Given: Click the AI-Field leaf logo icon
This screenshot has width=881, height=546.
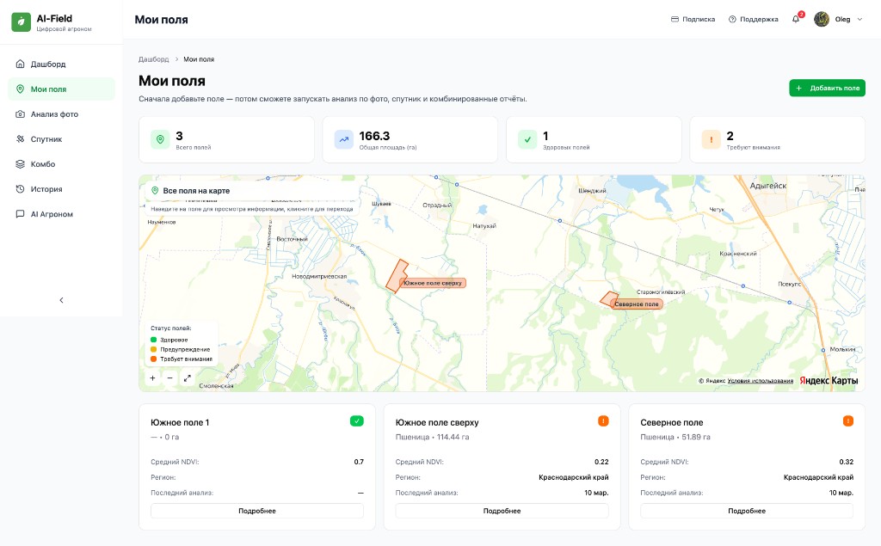Looking at the screenshot, I should [21, 22].
